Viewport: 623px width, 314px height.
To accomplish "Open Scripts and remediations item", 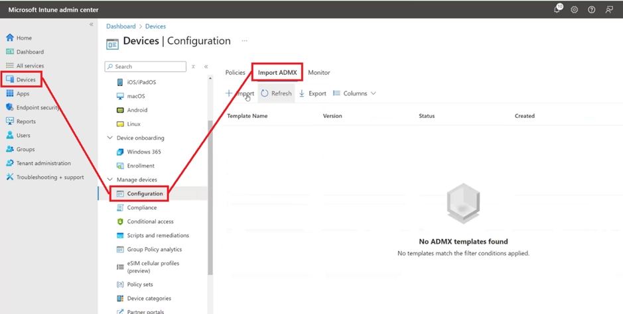I will pos(158,235).
